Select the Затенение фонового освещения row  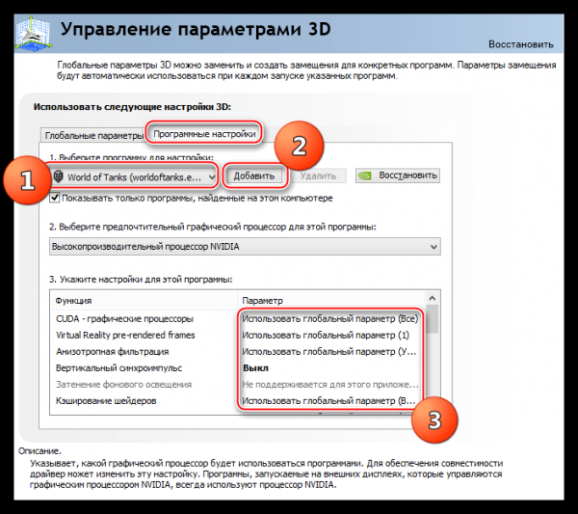pos(238,385)
